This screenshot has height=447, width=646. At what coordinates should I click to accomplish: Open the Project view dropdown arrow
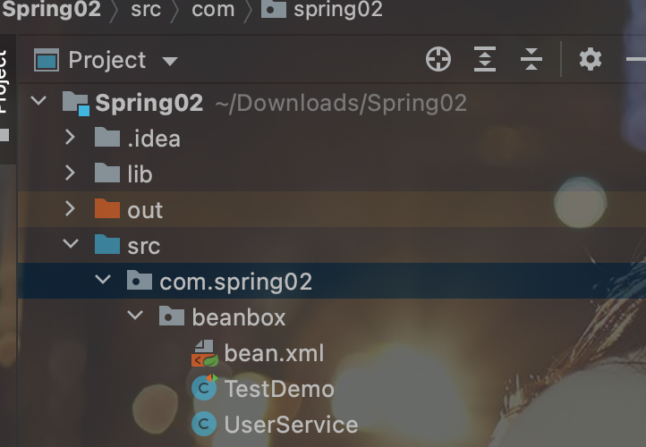pyautogui.click(x=170, y=62)
